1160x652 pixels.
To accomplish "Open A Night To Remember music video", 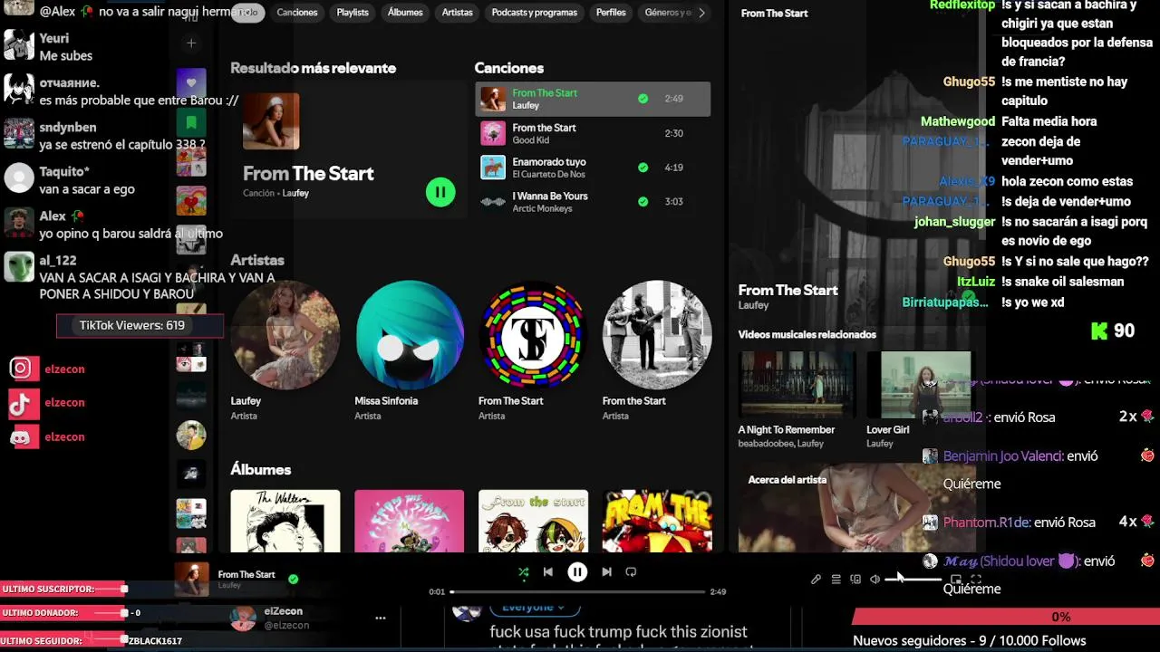I will coord(797,384).
